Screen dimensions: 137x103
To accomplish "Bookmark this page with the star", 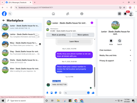I will point(124,7).
